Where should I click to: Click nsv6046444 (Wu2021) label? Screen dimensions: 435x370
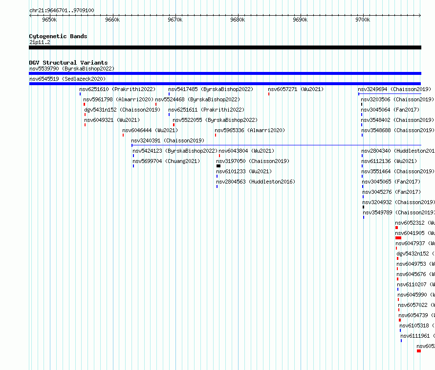point(150,130)
